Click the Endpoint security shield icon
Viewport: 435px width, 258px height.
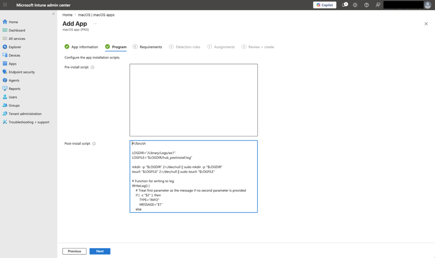(x=5, y=72)
